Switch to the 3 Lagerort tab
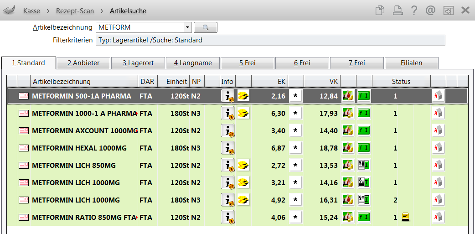This screenshot has width=475, height=234. click(138, 63)
